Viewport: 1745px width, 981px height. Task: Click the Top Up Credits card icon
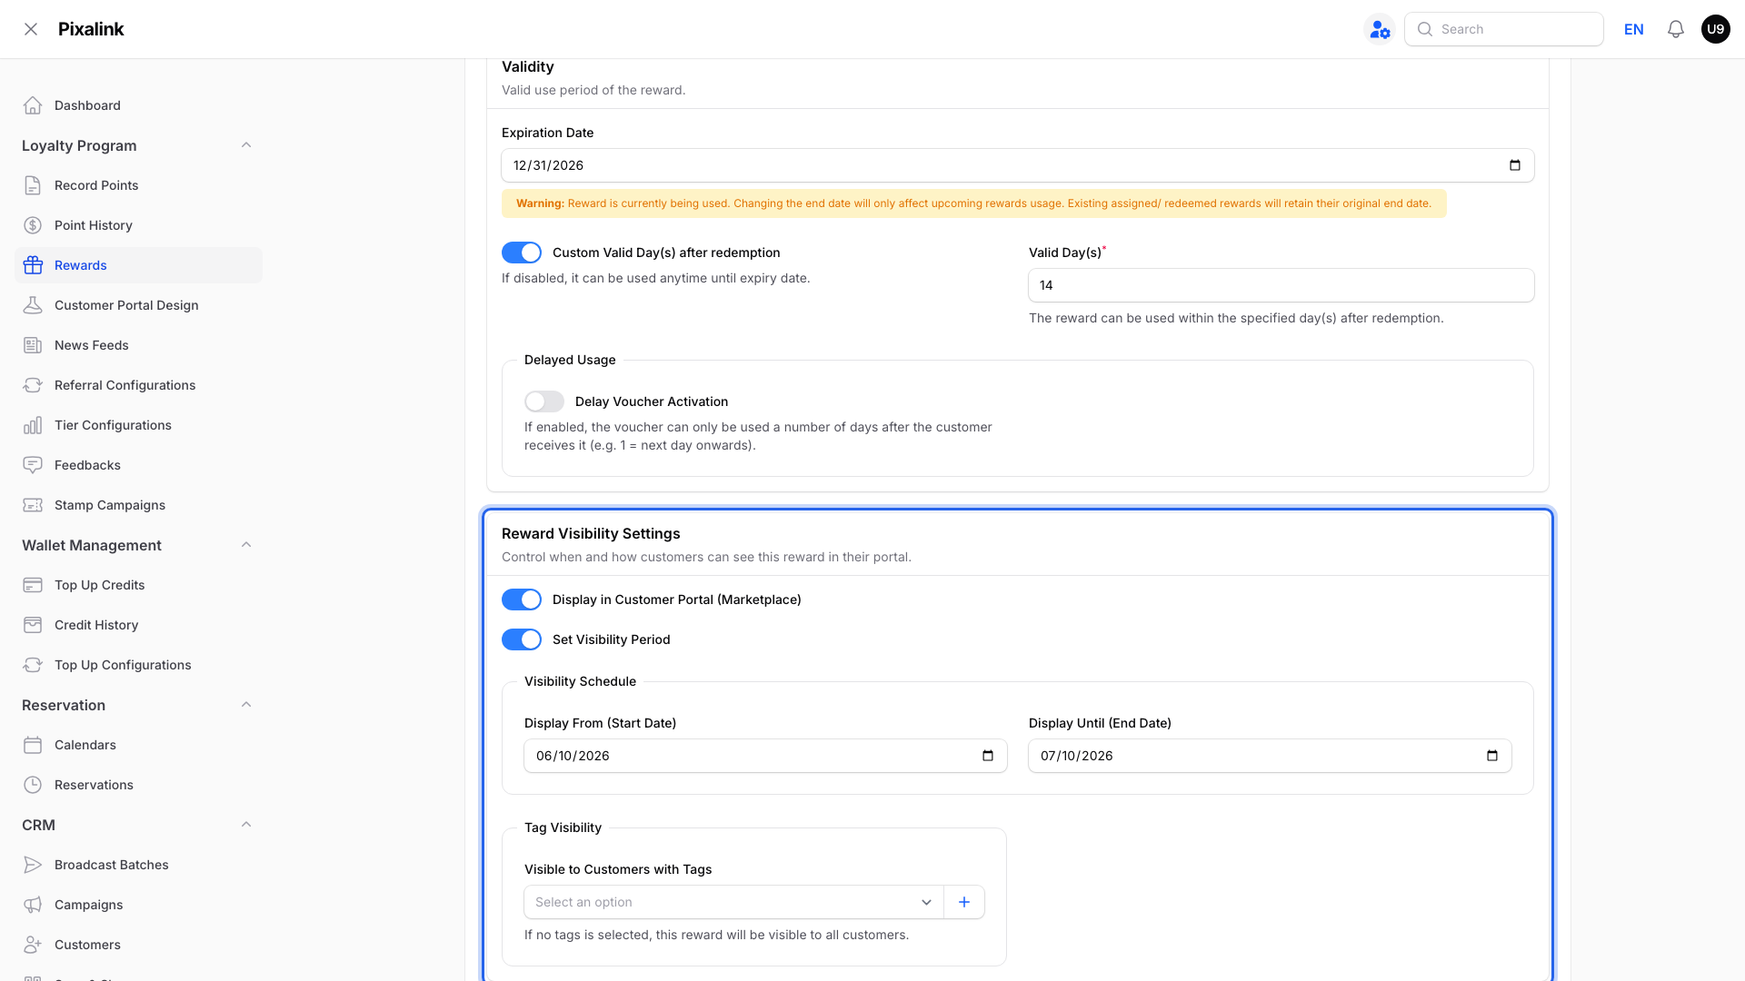pos(33,585)
